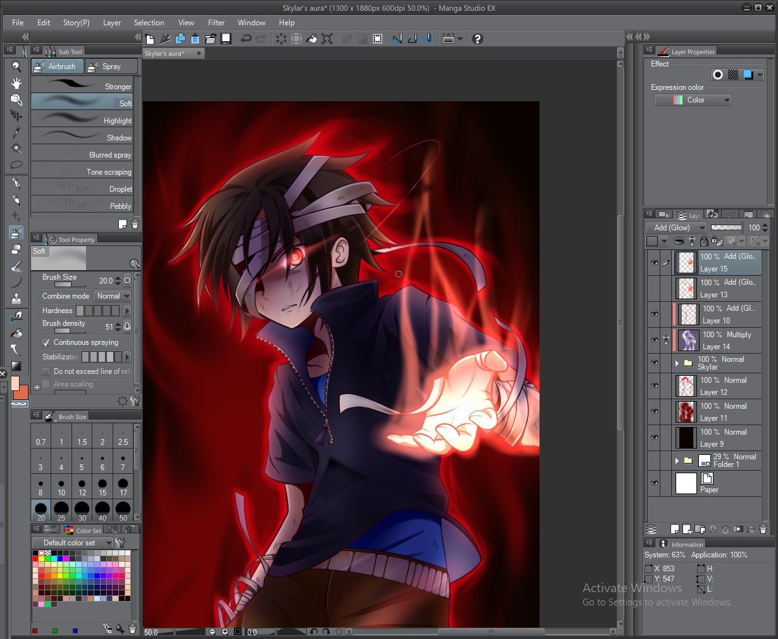Select the Eyedropper tool

(16, 132)
